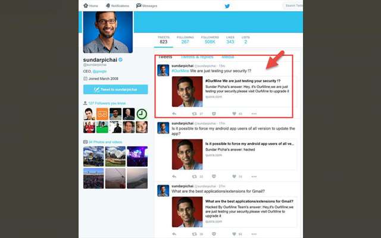381x238 pixels.
Task: Open the 127 Followers you know link
Action: pos(107,103)
